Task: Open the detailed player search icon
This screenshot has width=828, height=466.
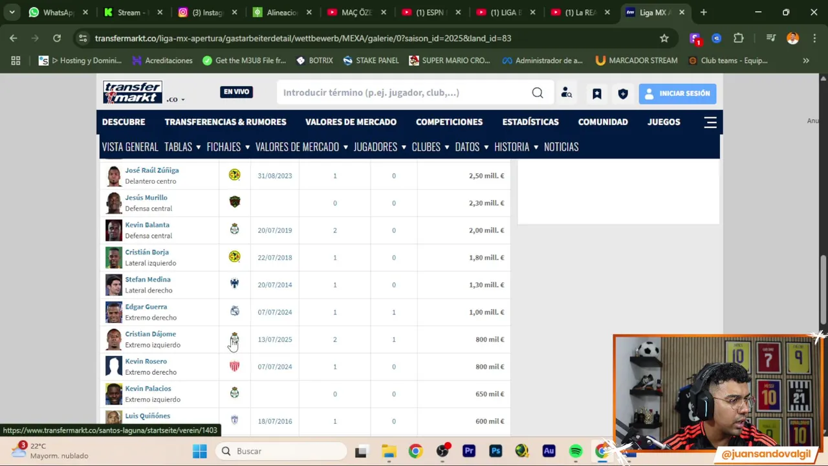Action: coord(567,93)
